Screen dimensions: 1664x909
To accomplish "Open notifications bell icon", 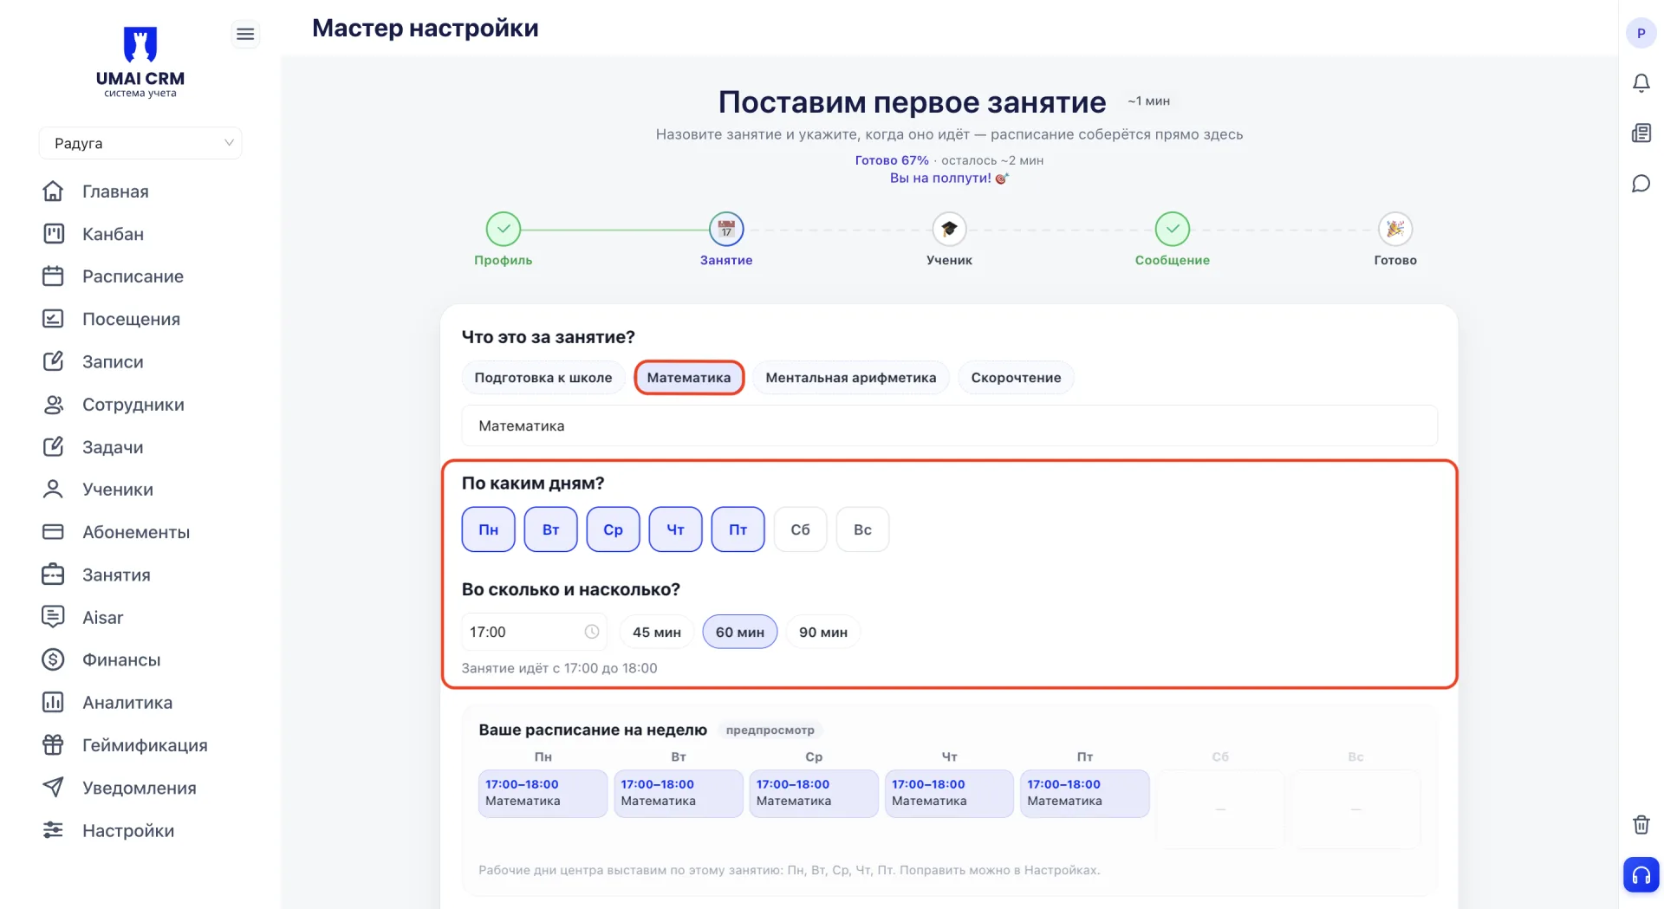I will click(x=1641, y=83).
